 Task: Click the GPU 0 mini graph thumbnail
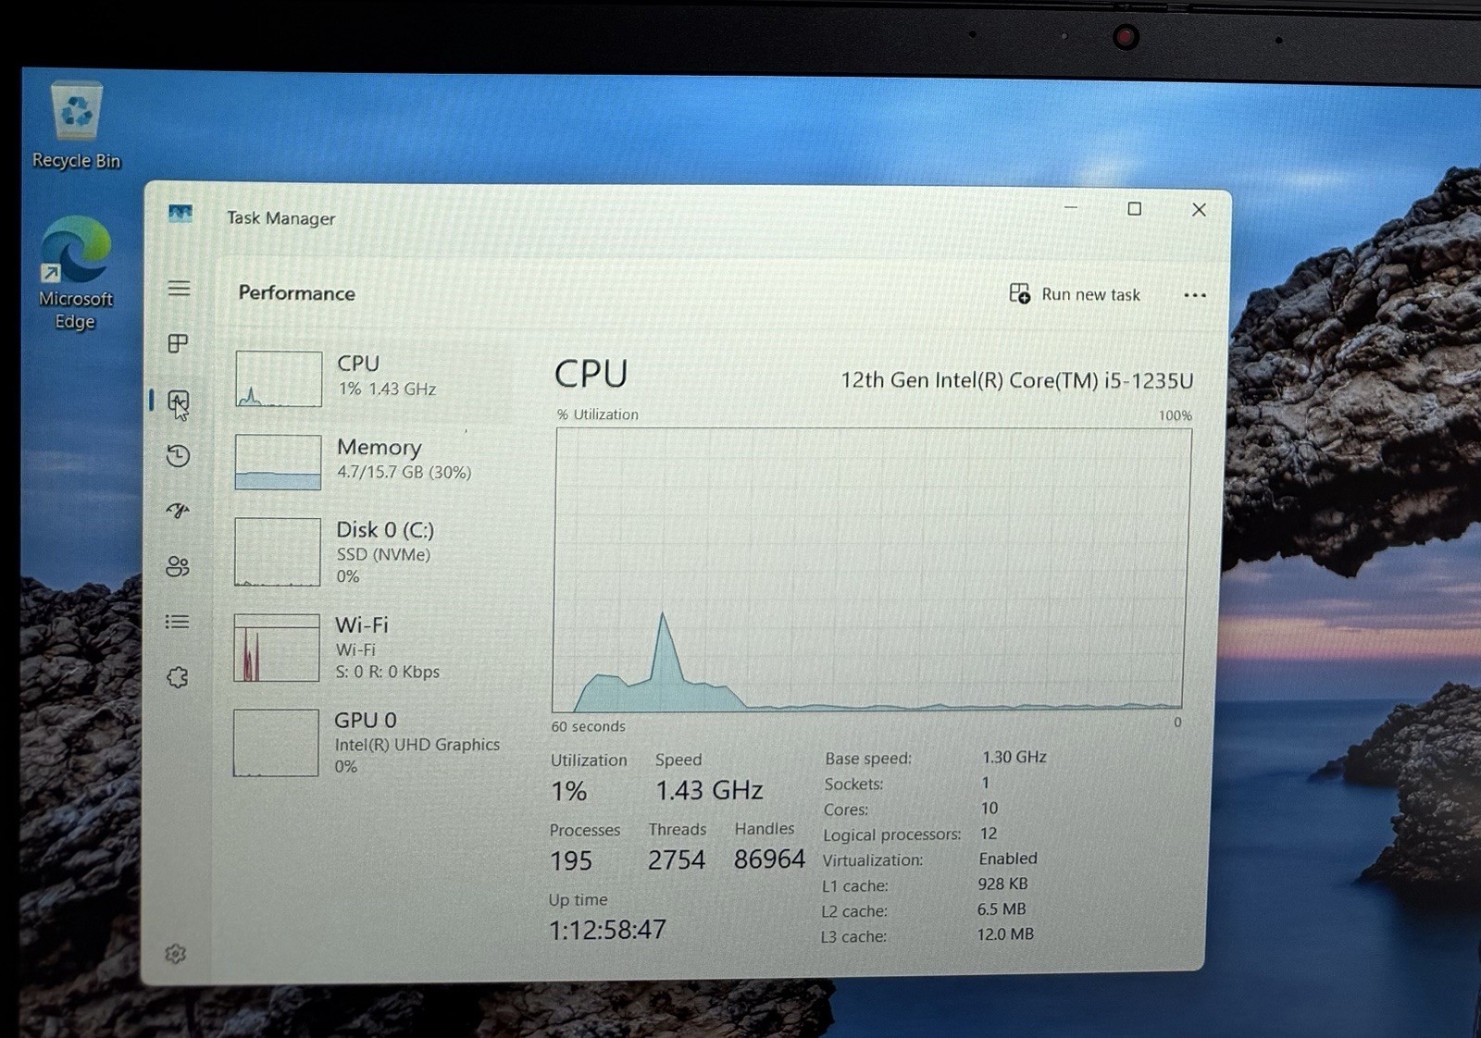[276, 743]
